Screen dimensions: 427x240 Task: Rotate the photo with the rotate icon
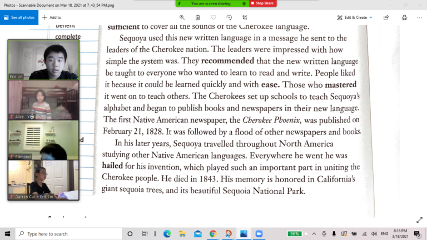[229, 17]
